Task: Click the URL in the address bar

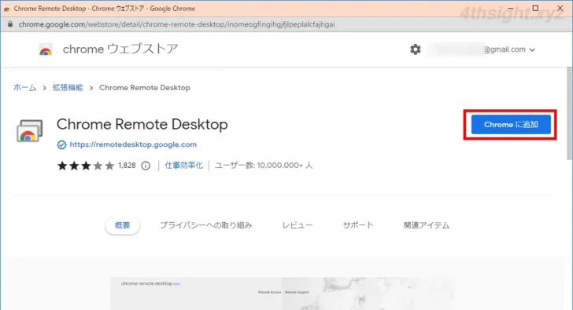Action: point(176,24)
